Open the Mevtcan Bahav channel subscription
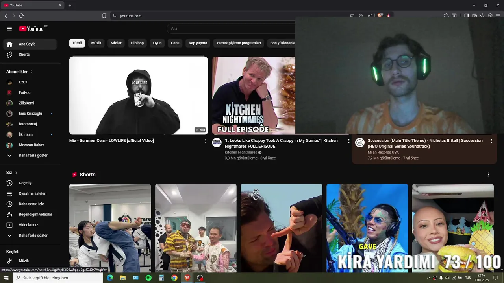 (30, 145)
